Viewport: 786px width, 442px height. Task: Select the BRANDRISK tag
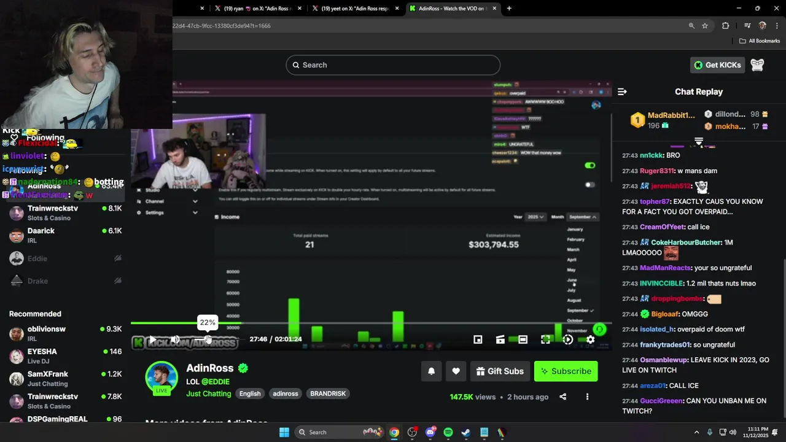(328, 394)
